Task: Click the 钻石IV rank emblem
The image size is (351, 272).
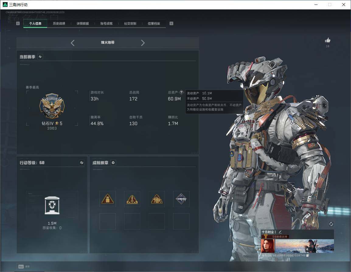Action: [52, 106]
